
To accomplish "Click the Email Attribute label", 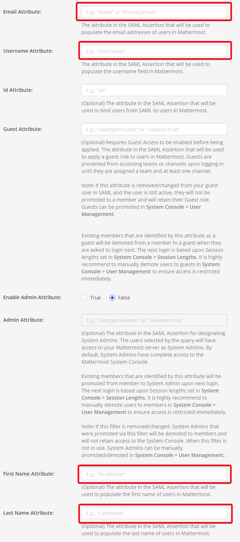I will [x=22, y=11].
